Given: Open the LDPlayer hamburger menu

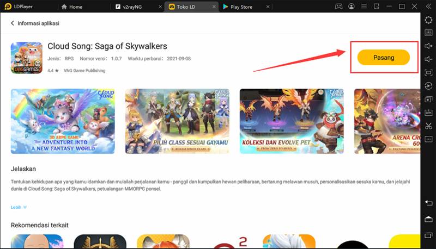Looking at the screenshot, I should (x=364, y=6).
